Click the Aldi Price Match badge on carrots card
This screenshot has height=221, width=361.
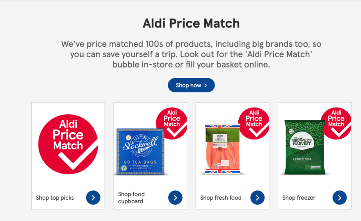[x=254, y=123]
